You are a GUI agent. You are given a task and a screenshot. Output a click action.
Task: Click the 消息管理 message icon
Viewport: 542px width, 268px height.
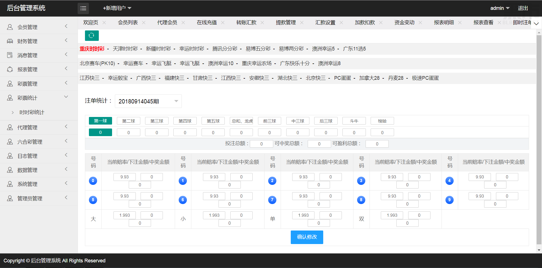[10, 55]
